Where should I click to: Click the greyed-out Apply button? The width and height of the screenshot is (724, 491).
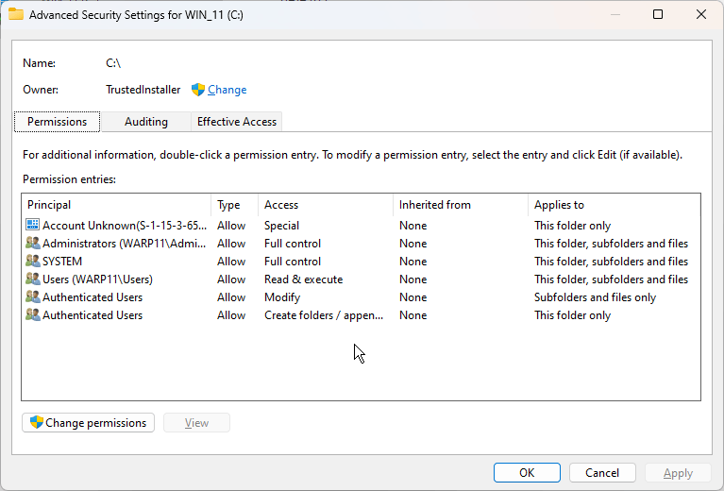click(x=678, y=472)
